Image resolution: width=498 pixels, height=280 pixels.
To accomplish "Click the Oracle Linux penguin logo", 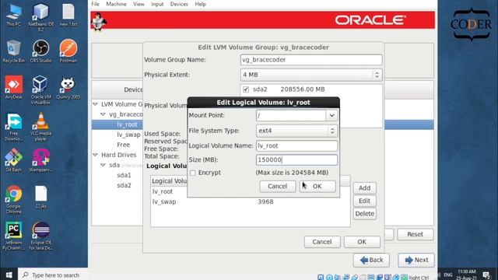I will click(99, 22).
